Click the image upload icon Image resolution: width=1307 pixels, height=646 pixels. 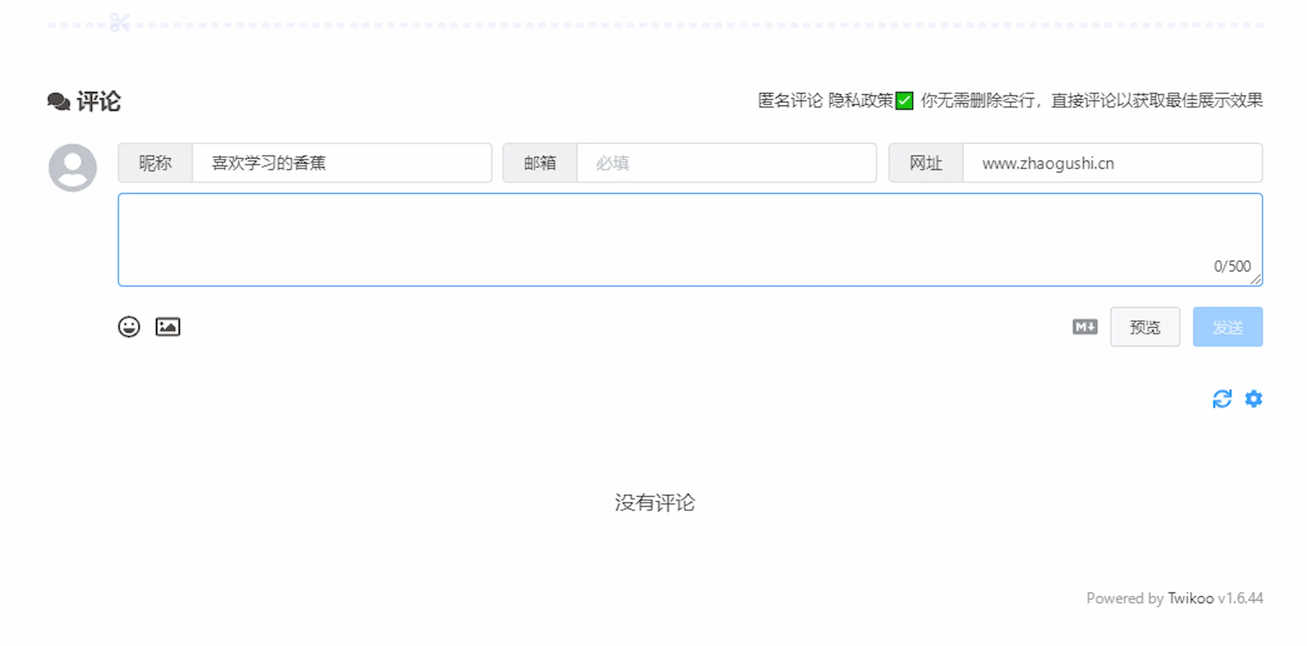[x=167, y=327]
